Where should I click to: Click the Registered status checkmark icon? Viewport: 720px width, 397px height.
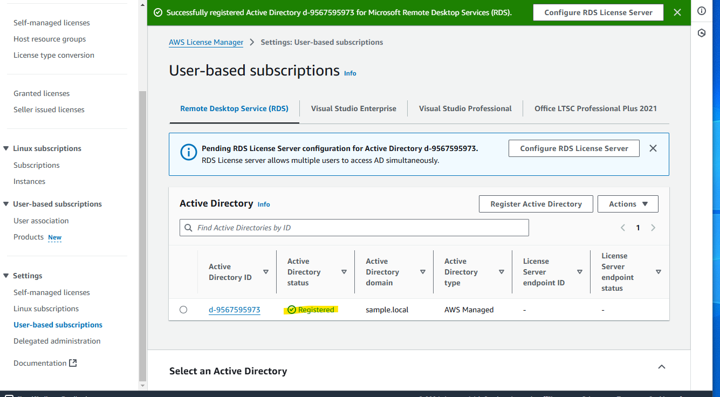[291, 309]
